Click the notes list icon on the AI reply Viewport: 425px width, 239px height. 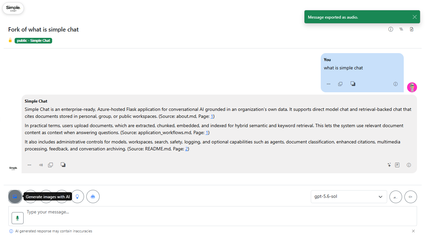point(397,165)
